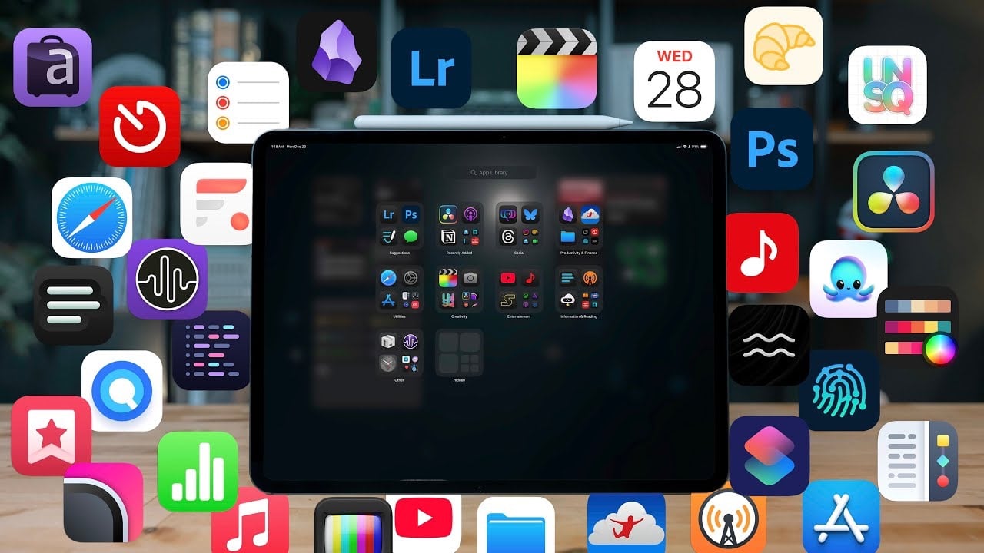Open the Calendar icon showing WED 28
This screenshot has height=553, width=984.
click(674, 81)
